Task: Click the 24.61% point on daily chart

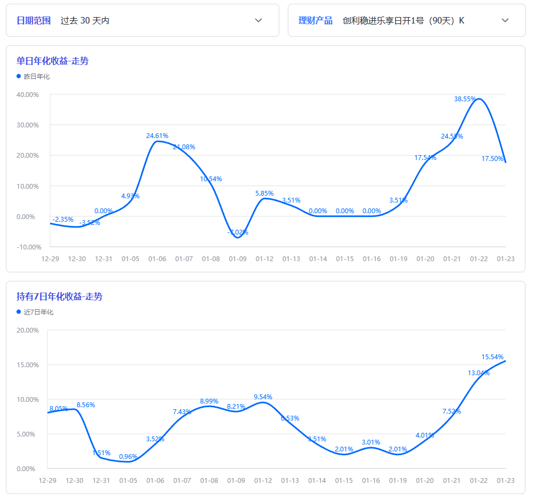Action: [x=157, y=141]
